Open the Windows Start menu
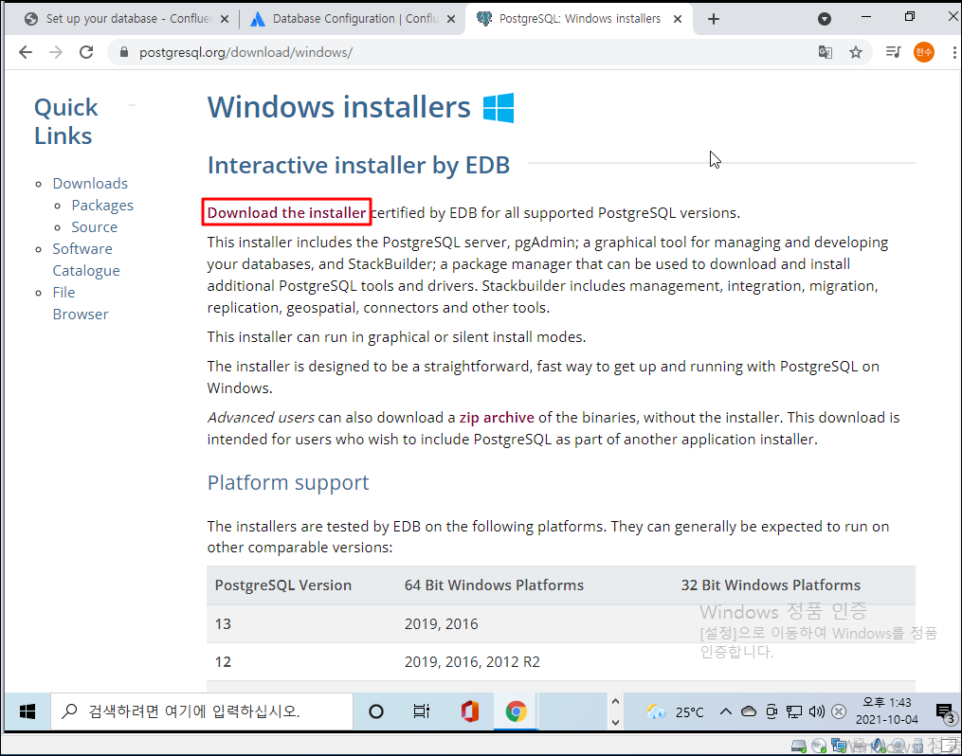This screenshot has height=756, width=962. tap(27, 711)
